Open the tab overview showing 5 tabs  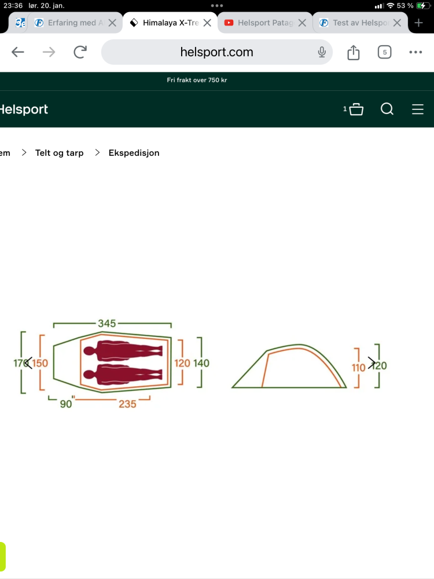384,52
